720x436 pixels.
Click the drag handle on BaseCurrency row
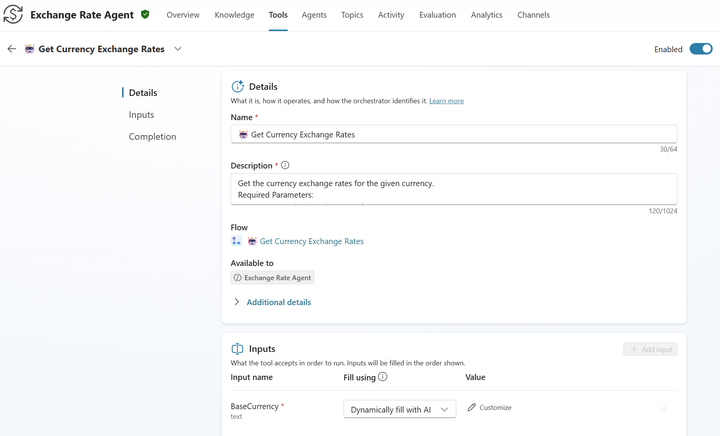[663, 409]
